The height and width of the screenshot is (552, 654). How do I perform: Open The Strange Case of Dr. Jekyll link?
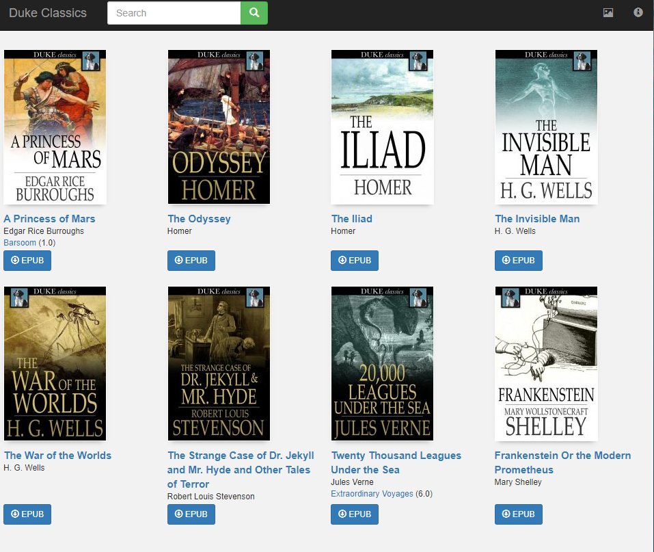click(241, 470)
